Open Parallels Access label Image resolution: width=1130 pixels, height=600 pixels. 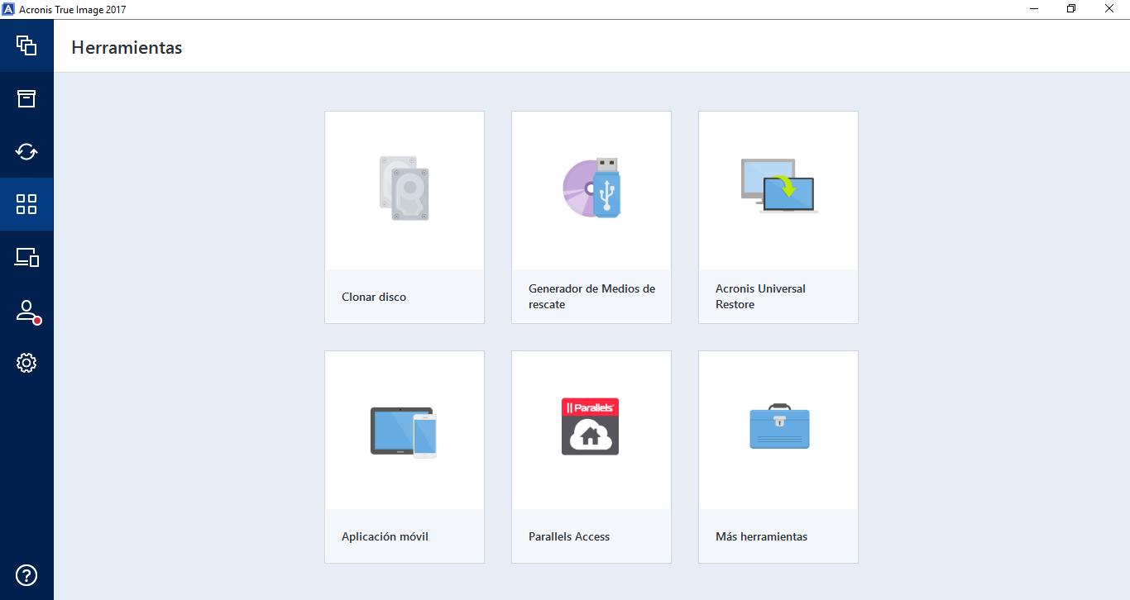pos(569,536)
